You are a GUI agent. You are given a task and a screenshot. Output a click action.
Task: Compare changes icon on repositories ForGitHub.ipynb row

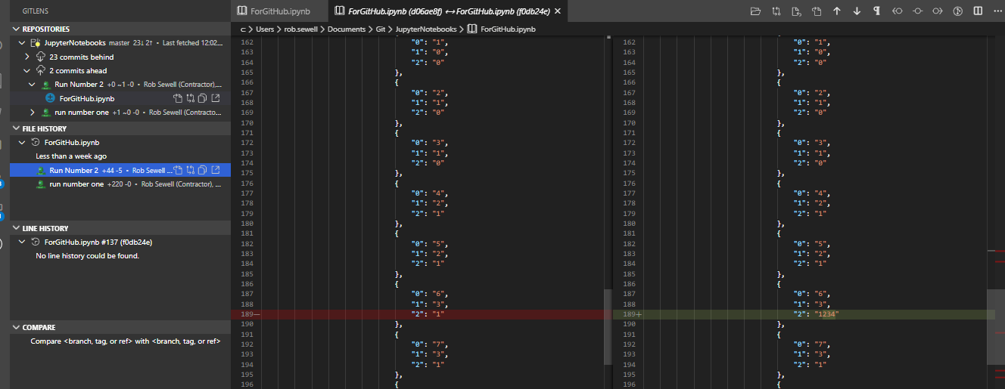191,98
